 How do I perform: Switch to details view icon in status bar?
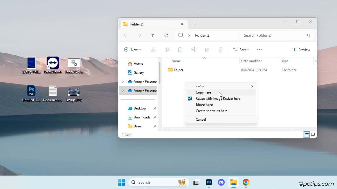point(307,134)
